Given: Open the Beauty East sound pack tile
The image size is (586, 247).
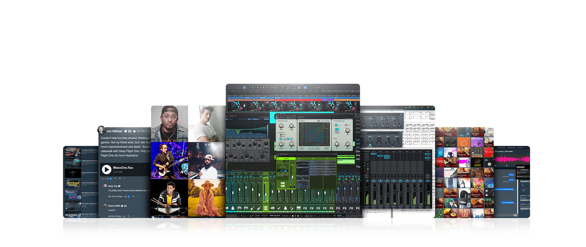Looking at the screenshot, I should (x=464, y=213).
